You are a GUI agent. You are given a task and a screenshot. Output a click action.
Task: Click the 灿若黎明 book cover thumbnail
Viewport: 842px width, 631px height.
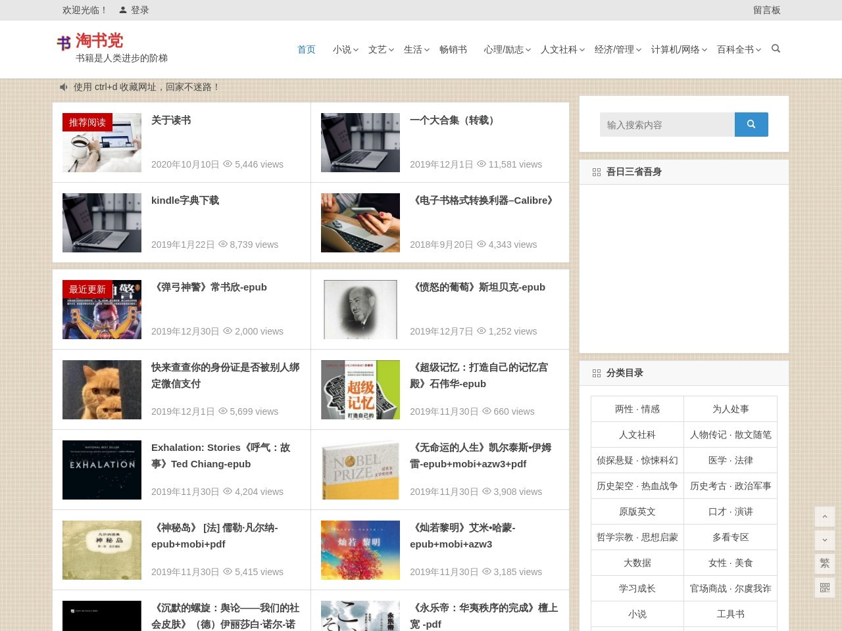[360, 550]
